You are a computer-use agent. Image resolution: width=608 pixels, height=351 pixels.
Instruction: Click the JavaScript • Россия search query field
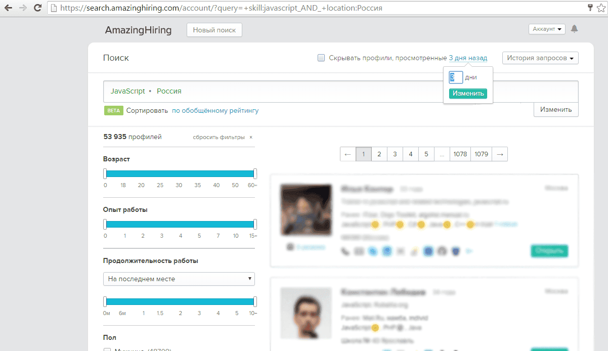341,91
